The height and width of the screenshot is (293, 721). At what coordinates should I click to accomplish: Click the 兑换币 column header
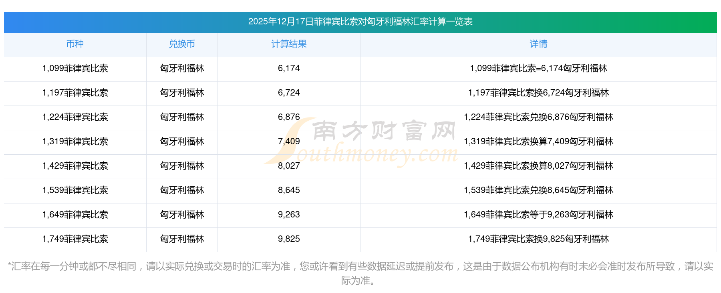[x=182, y=44]
